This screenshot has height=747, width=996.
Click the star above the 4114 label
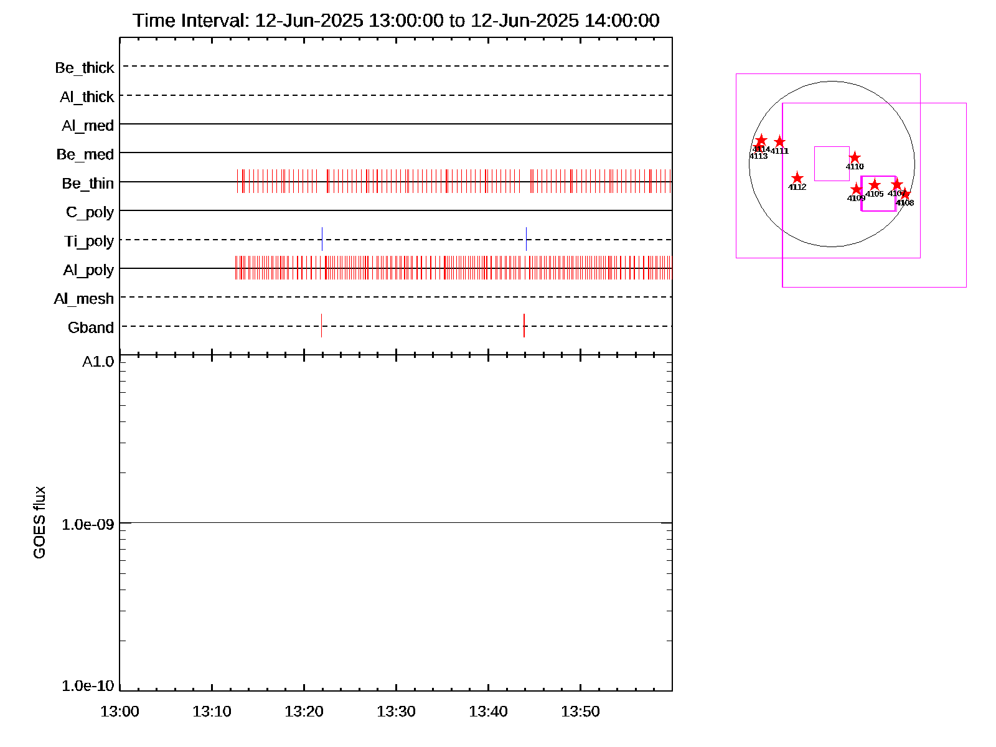761,141
